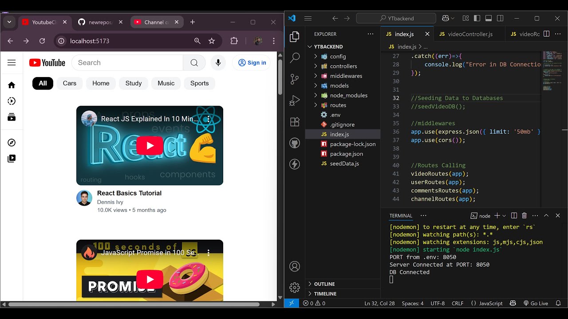Select the All filter chip
This screenshot has width=568, height=319.
(x=43, y=83)
